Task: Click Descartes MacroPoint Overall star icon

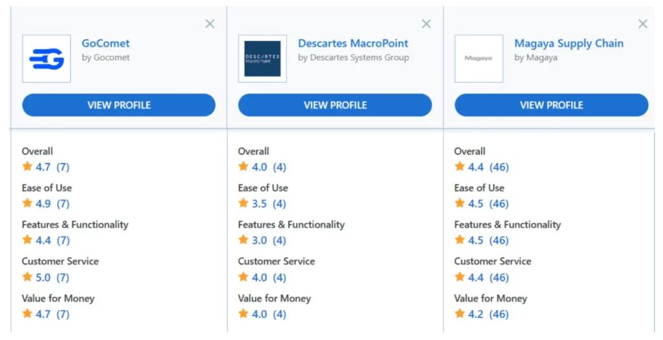Action: coord(243,166)
